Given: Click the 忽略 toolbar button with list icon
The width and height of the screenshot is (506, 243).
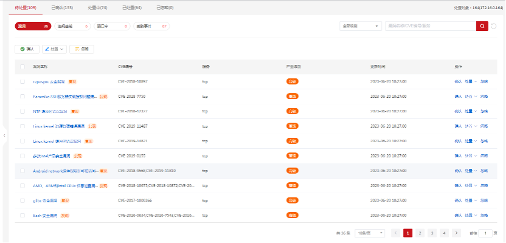Looking at the screenshot, I should 82,49.
